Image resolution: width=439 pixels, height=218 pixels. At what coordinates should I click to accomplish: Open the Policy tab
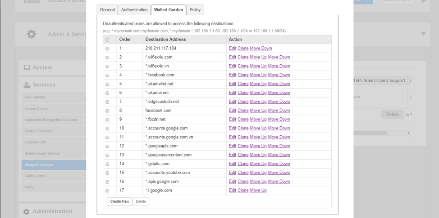(195, 10)
